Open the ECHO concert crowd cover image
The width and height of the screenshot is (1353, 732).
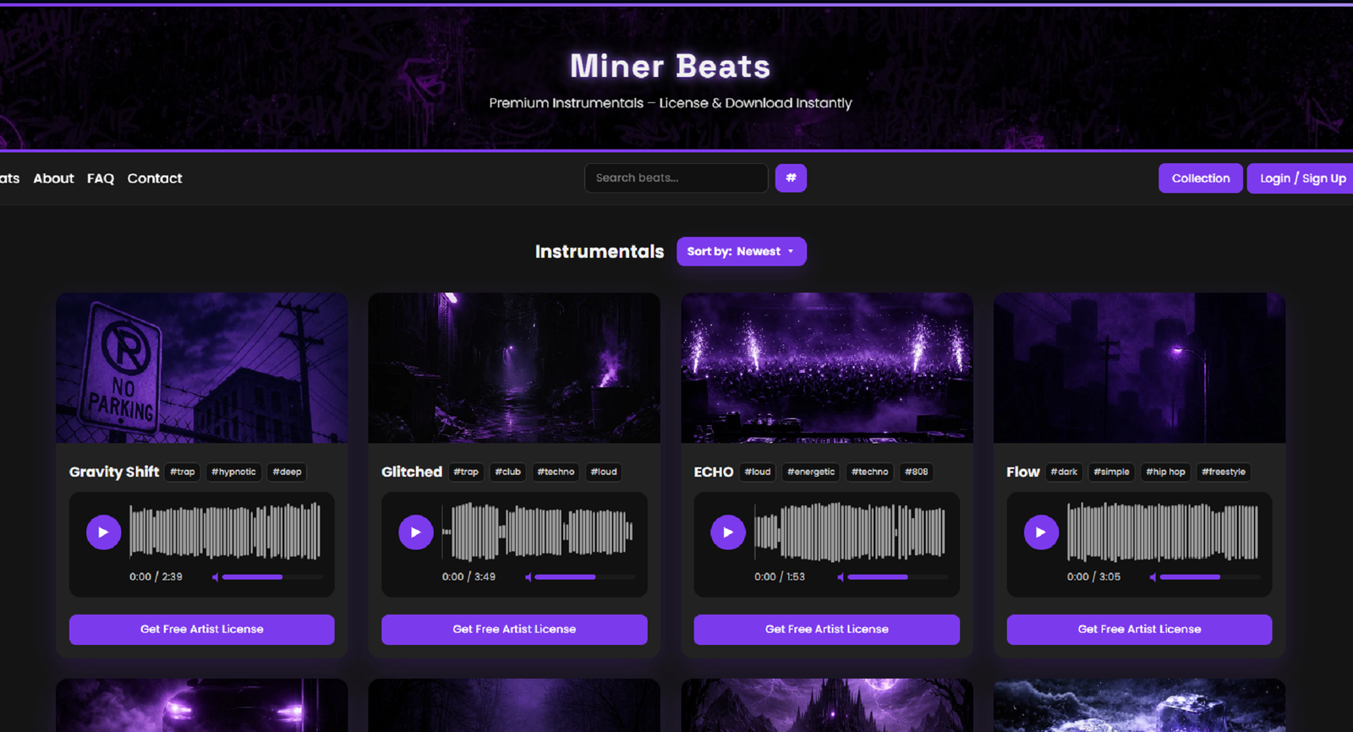point(827,368)
